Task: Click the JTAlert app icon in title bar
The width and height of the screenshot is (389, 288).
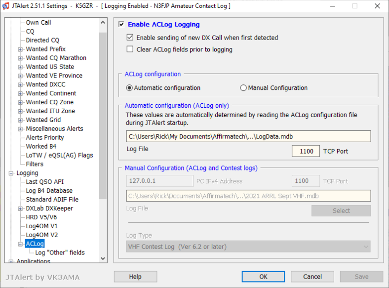Action: [5, 6]
